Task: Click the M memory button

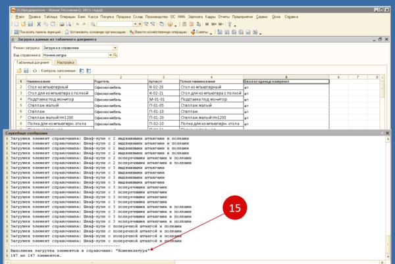Action: (207, 24)
